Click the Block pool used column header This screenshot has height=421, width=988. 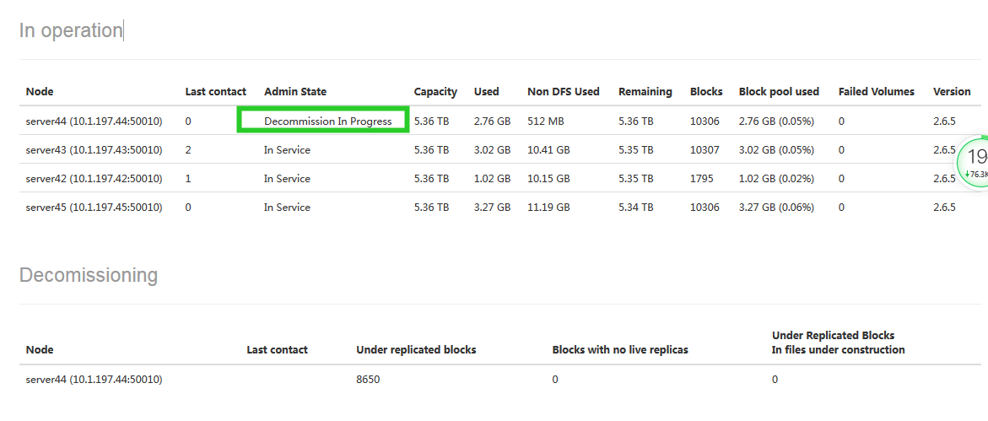tap(779, 92)
